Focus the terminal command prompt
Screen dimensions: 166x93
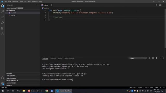[x=72, y=80]
